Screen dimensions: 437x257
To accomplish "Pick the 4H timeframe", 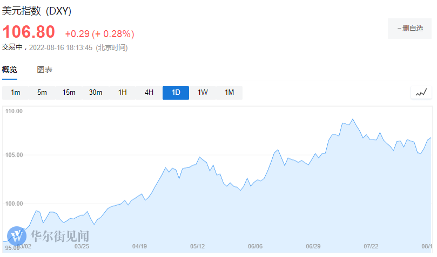I will (149, 93).
